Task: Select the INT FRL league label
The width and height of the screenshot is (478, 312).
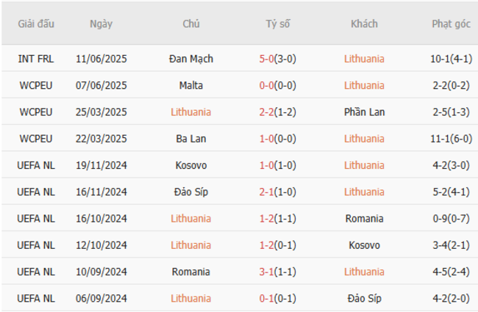Action: click(36, 59)
